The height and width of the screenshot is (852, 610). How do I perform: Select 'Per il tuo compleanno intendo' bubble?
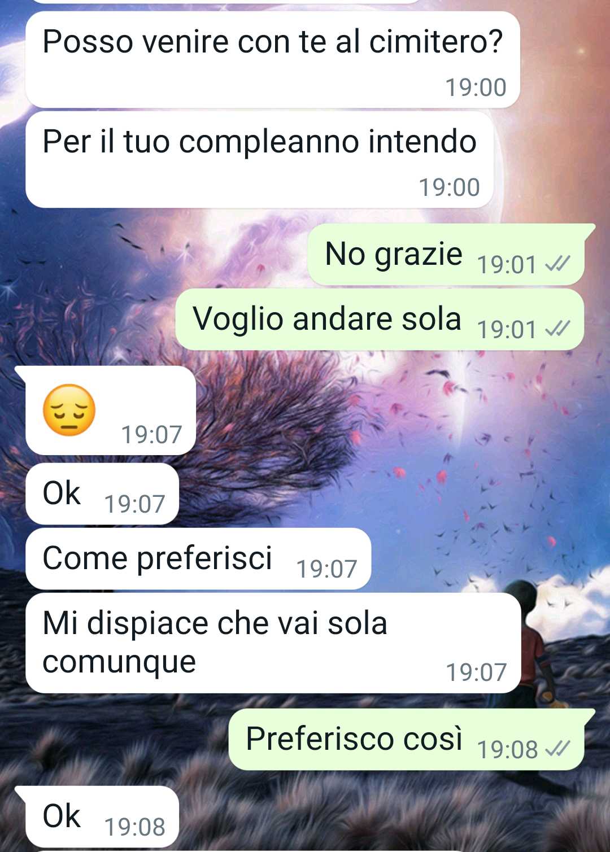pyautogui.click(x=260, y=160)
